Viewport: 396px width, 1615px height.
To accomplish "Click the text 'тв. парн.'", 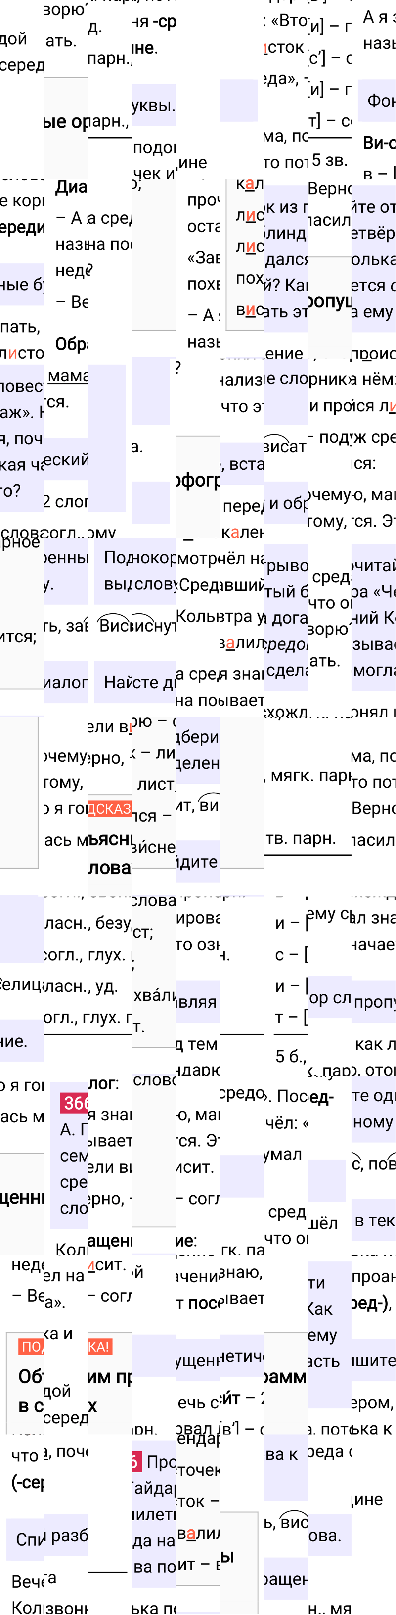I will tap(300, 837).
